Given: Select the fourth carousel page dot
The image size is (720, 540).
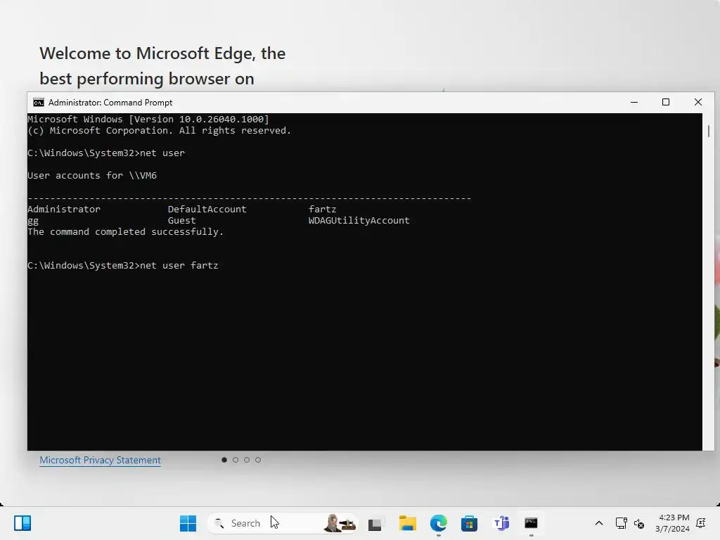Looking at the screenshot, I should pos(258,460).
